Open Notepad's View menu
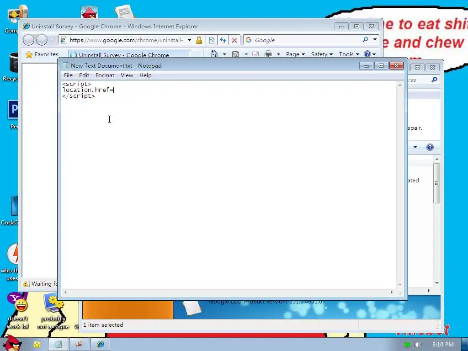 [127, 75]
